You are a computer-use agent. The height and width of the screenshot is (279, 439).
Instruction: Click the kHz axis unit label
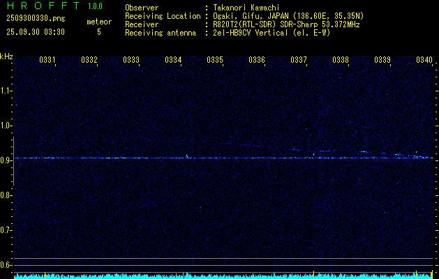[x=6, y=56]
